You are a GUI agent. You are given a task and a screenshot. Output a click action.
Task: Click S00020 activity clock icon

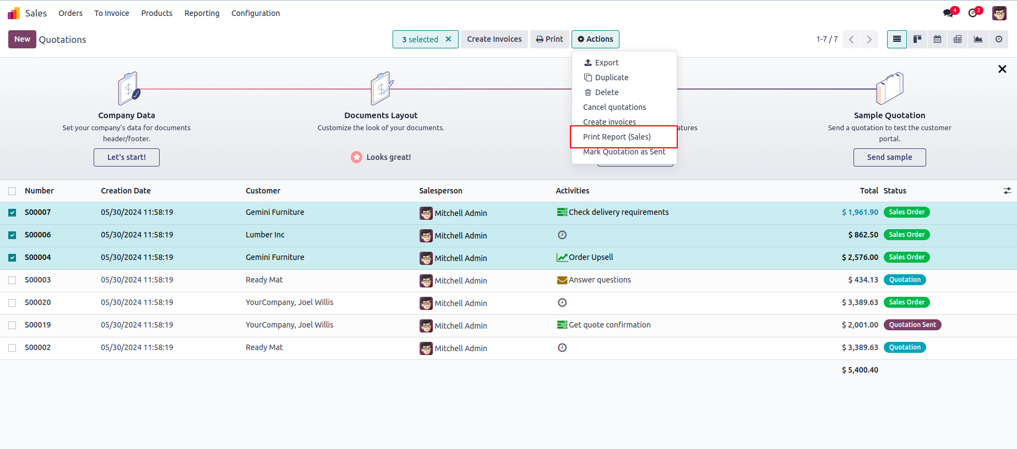pos(562,302)
